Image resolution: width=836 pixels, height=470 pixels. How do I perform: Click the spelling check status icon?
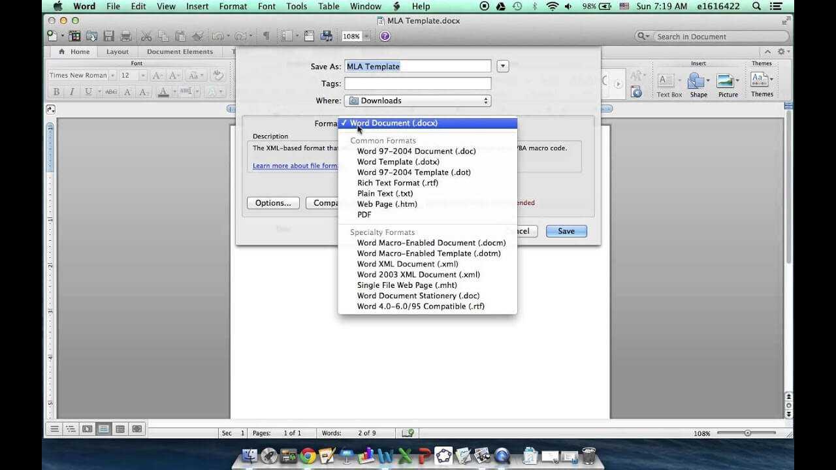click(x=408, y=433)
